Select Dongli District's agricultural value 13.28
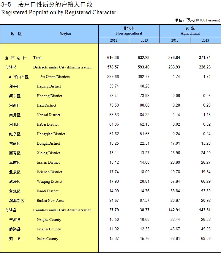Image resolution: width=221 pixels, height=253 pixels. click(x=205, y=143)
